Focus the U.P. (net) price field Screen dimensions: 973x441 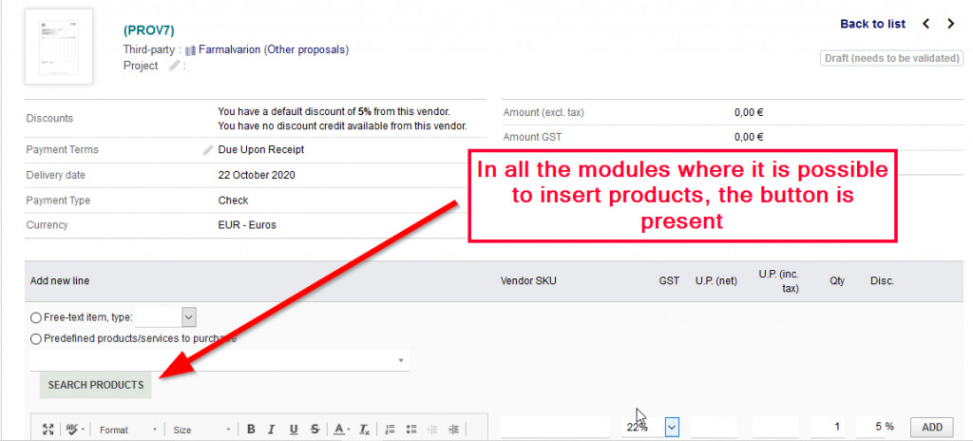(x=715, y=427)
